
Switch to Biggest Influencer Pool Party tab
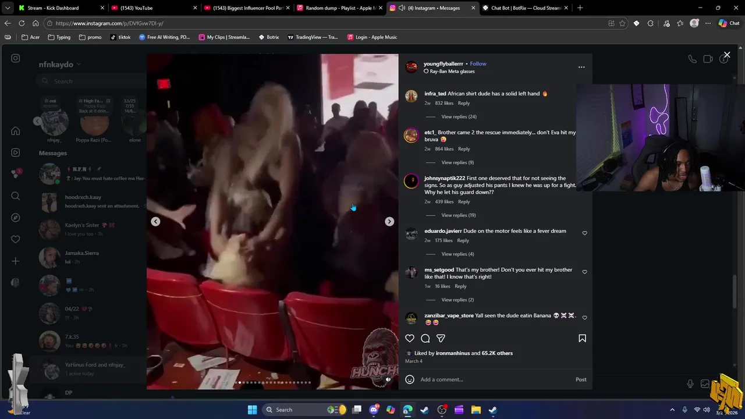click(247, 8)
